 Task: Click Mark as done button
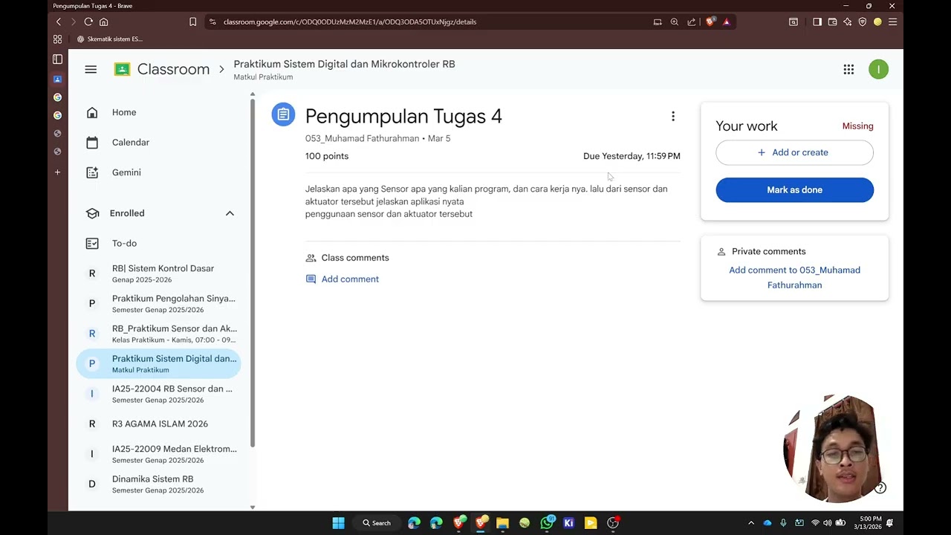coord(794,189)
